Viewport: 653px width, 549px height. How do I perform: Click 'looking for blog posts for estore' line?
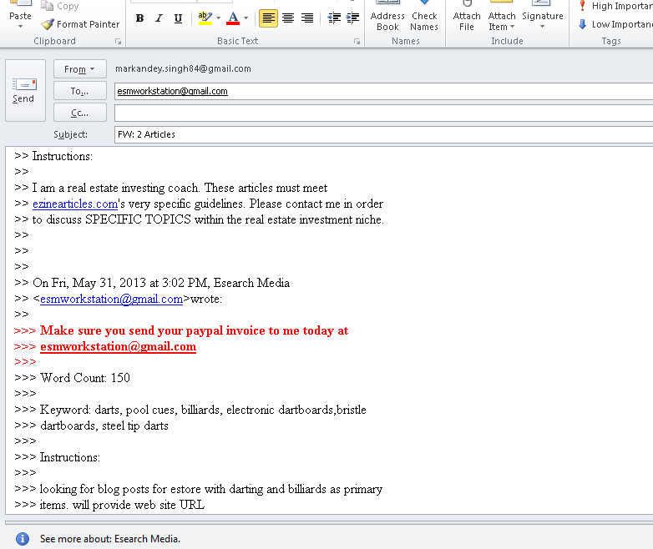[210, 489]
